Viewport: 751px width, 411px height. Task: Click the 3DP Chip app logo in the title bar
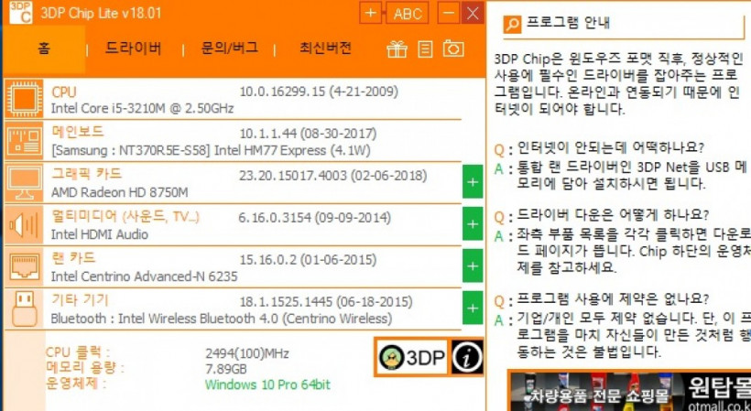20,12
